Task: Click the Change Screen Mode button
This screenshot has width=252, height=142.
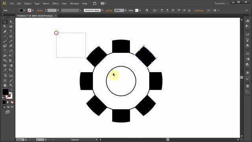Action: [7, 112]
